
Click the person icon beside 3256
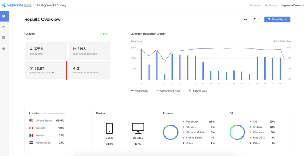pyautogui.click(x=31, y=48)
